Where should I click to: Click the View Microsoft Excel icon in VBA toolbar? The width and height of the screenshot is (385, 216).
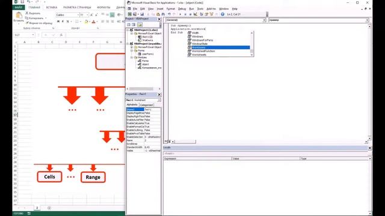[130, 14]
